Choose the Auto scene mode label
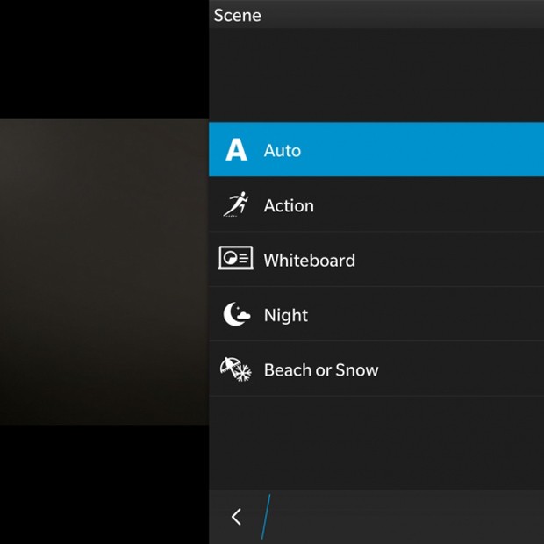 coord(283,151)
